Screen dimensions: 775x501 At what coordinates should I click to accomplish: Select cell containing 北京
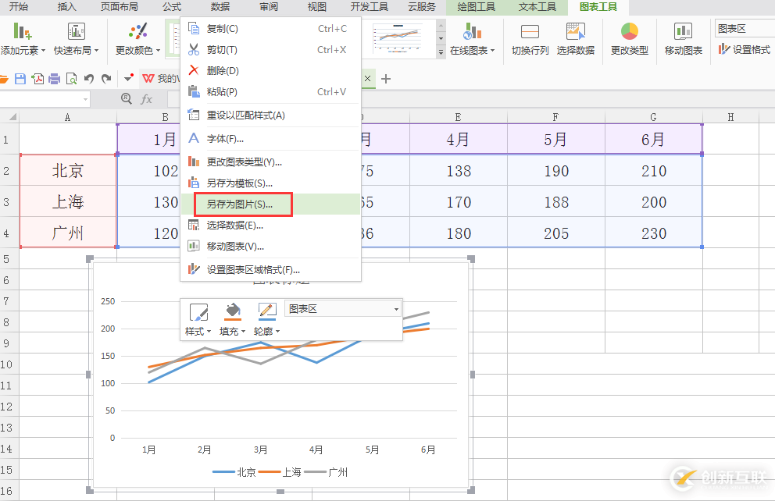coord(68,171)
